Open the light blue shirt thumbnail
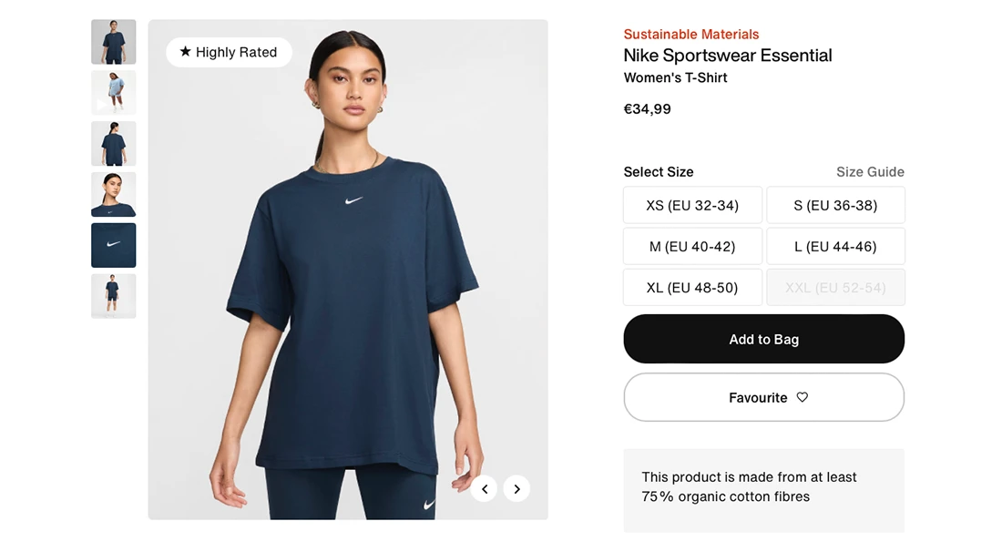 tap(114, 92)
